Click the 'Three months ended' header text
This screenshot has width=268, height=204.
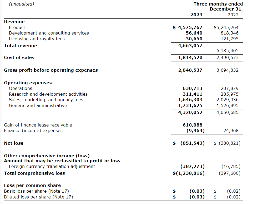pyautogui.click(x=218, y=4)
